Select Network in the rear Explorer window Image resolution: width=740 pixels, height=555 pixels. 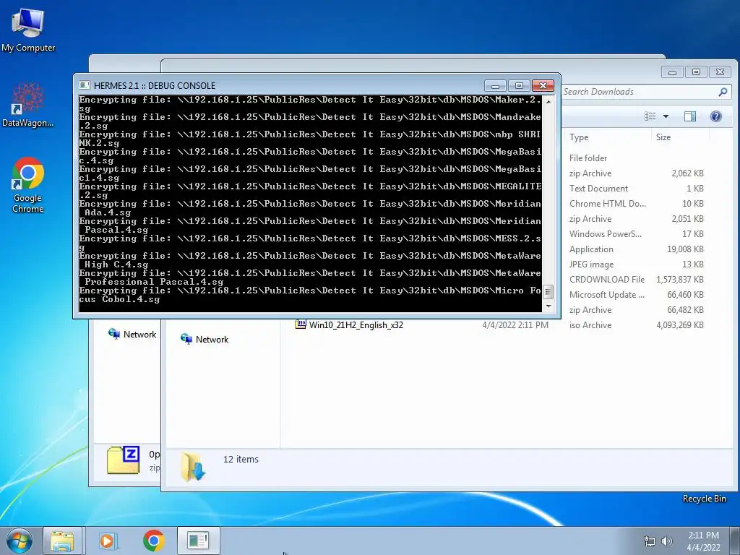point(133,334)
